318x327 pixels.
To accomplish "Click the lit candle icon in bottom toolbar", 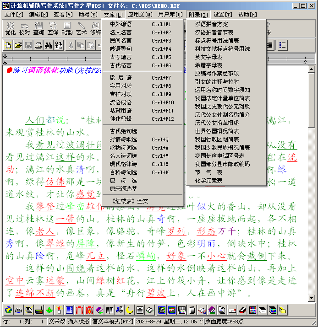I will click(59, 310).
